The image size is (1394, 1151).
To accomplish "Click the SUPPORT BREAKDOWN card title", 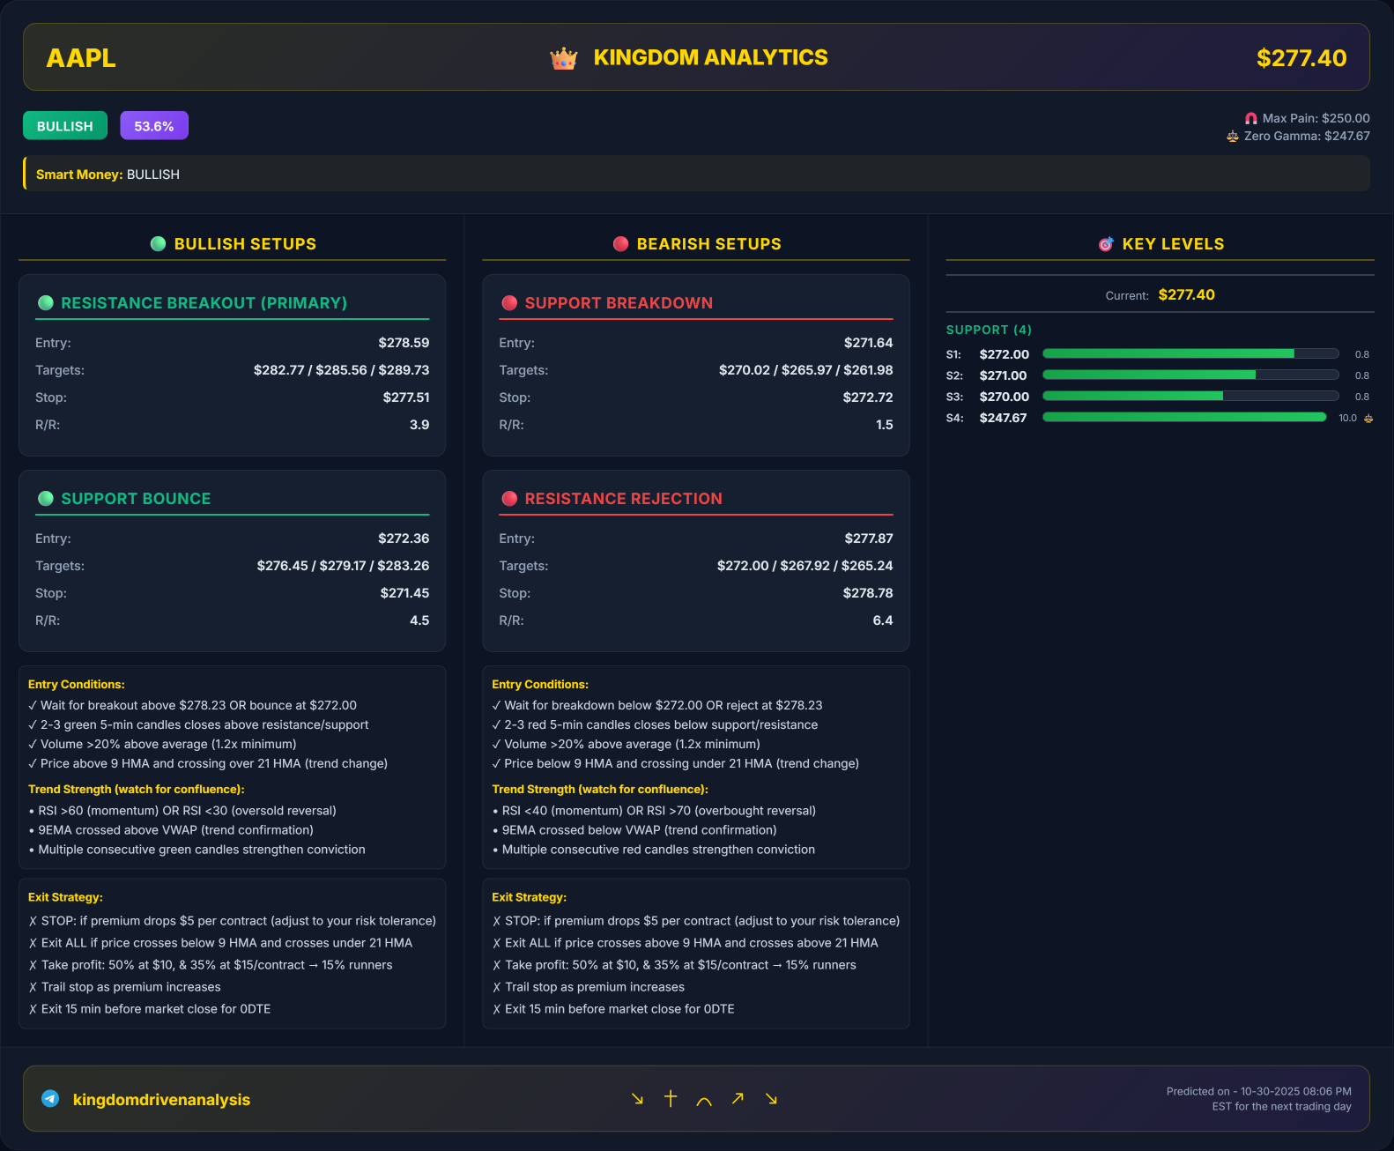I will point(619,303).
